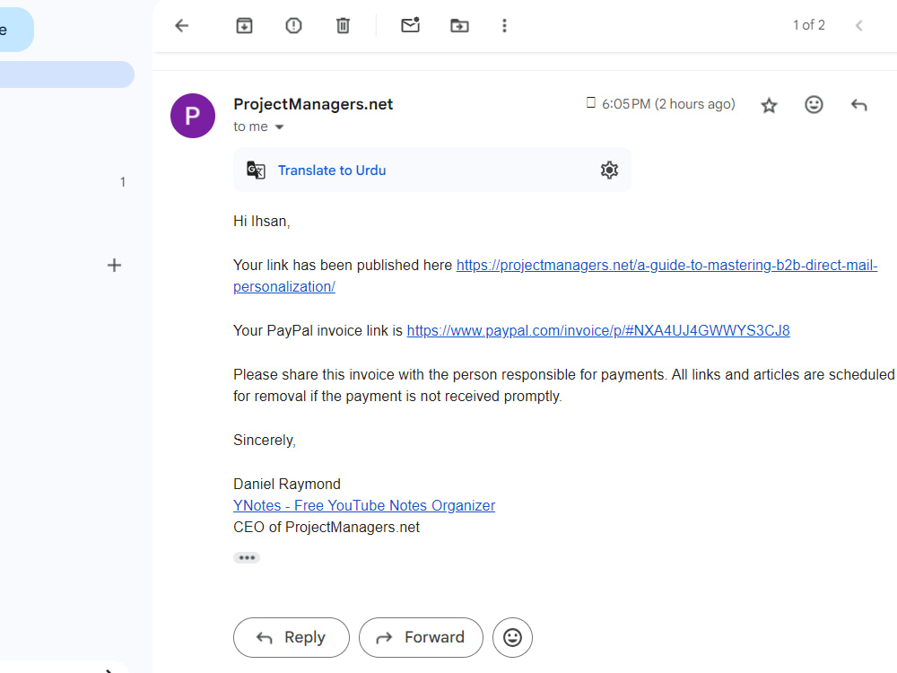
Task: Mark email as unread
Action: click(410, 25)
